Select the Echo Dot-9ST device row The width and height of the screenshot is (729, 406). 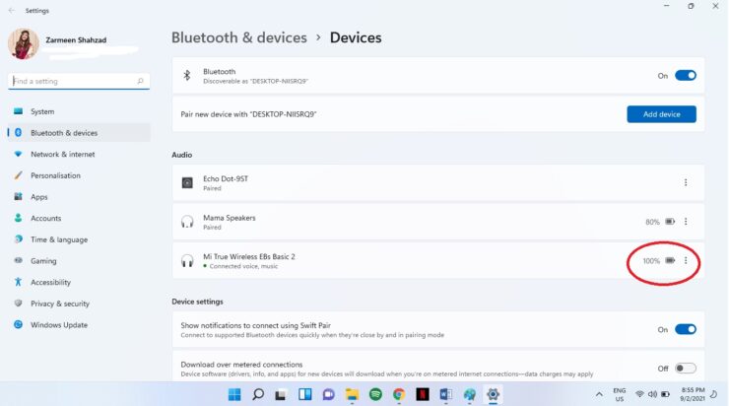(x=438, y=182)
